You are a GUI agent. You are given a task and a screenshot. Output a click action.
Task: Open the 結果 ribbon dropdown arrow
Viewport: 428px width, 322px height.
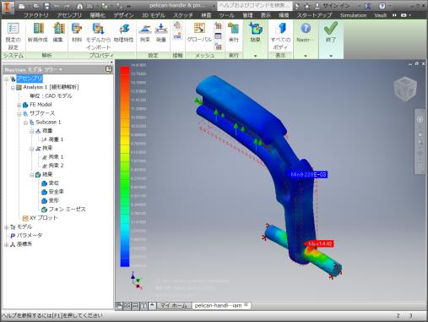255,56
